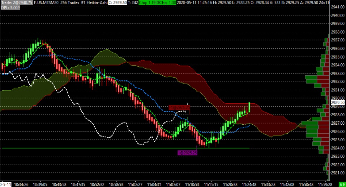Click the 2926.00 price scale label
The height and width of the screenshot is (187, 346).
pos(338,132)
